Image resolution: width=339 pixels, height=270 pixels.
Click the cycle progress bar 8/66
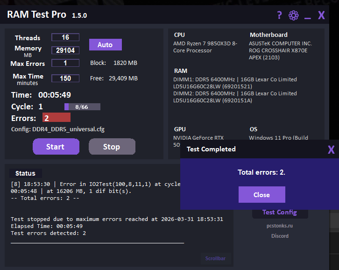[x=82, y=107]
